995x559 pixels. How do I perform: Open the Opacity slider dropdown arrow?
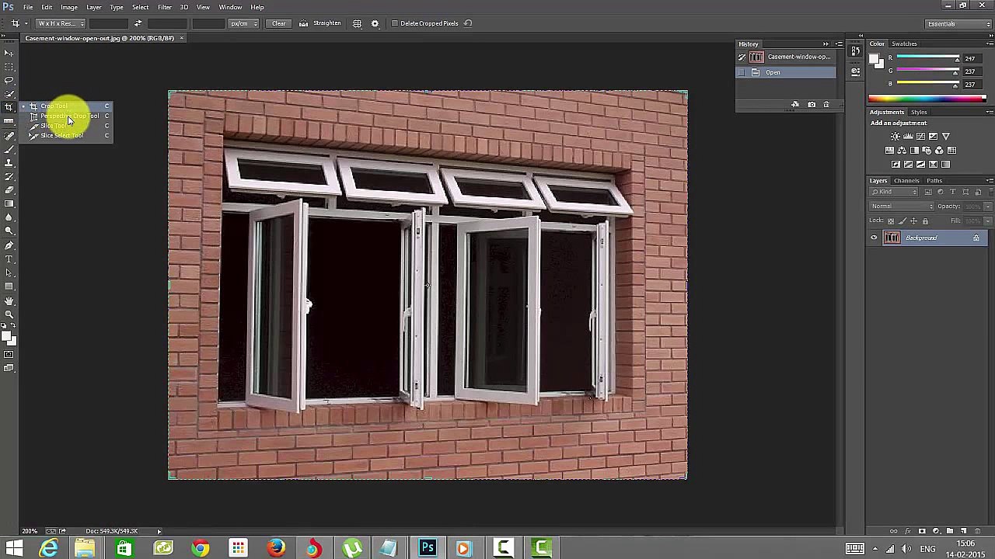point(987,207)
